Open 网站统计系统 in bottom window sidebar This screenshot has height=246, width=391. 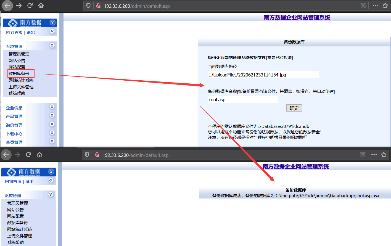tap(20, 229)
